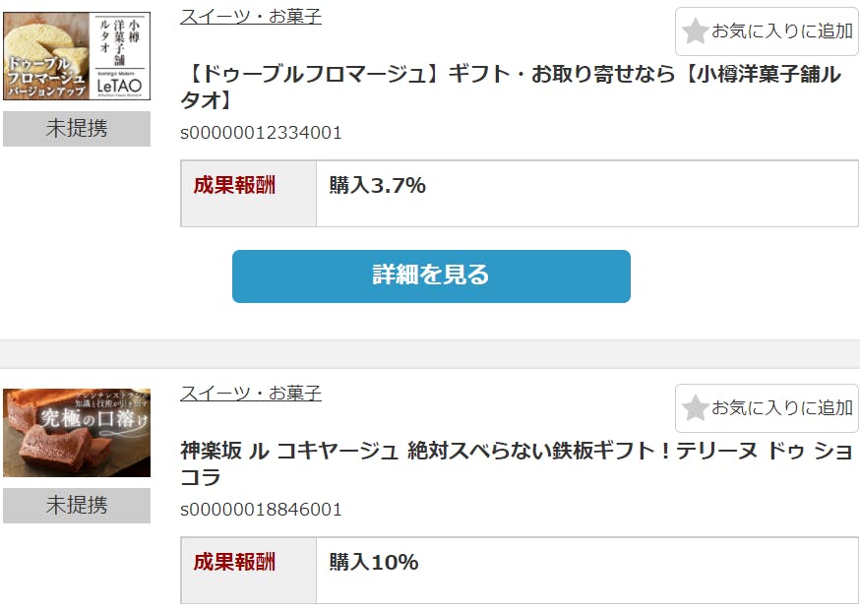860x611 pixels.
Task: Click the chocolate terrine 究極の口溶け banner
Action: pyautogui.click(x=77, y=433)
